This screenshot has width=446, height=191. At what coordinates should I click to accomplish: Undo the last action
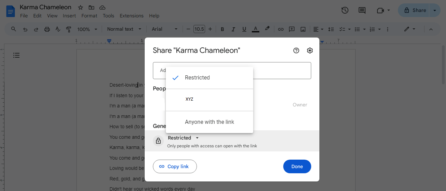(x=25, y=29)
